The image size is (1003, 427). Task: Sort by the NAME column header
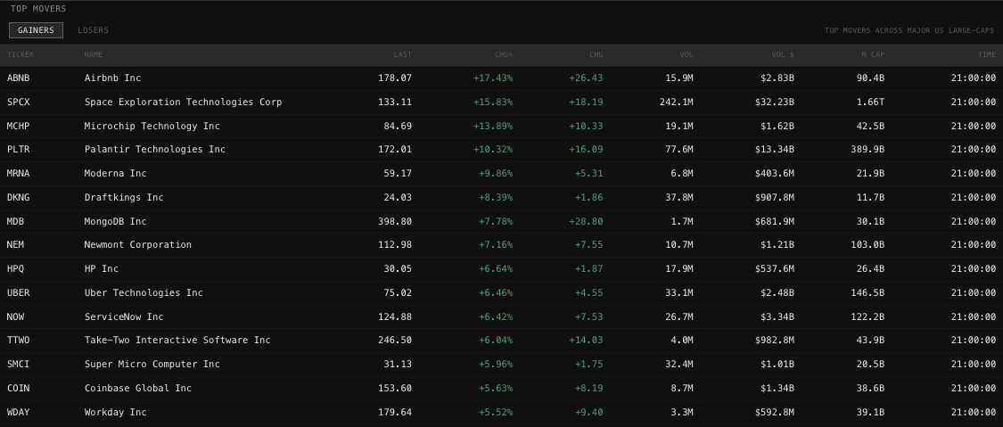(x=94, y=54)
